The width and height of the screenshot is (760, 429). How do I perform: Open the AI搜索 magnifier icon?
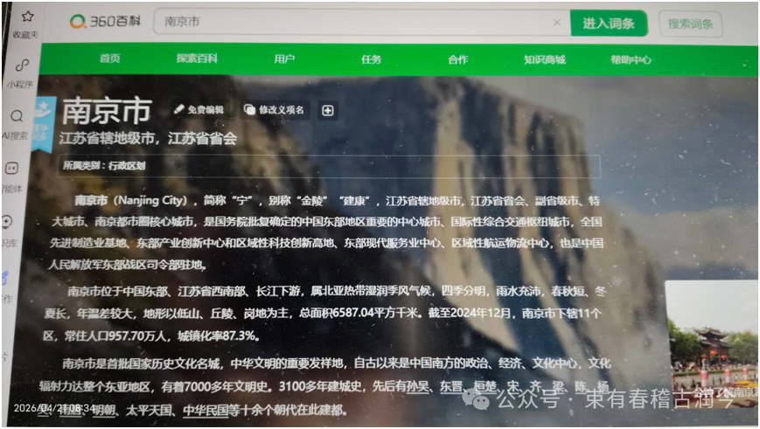coord(17,116)
